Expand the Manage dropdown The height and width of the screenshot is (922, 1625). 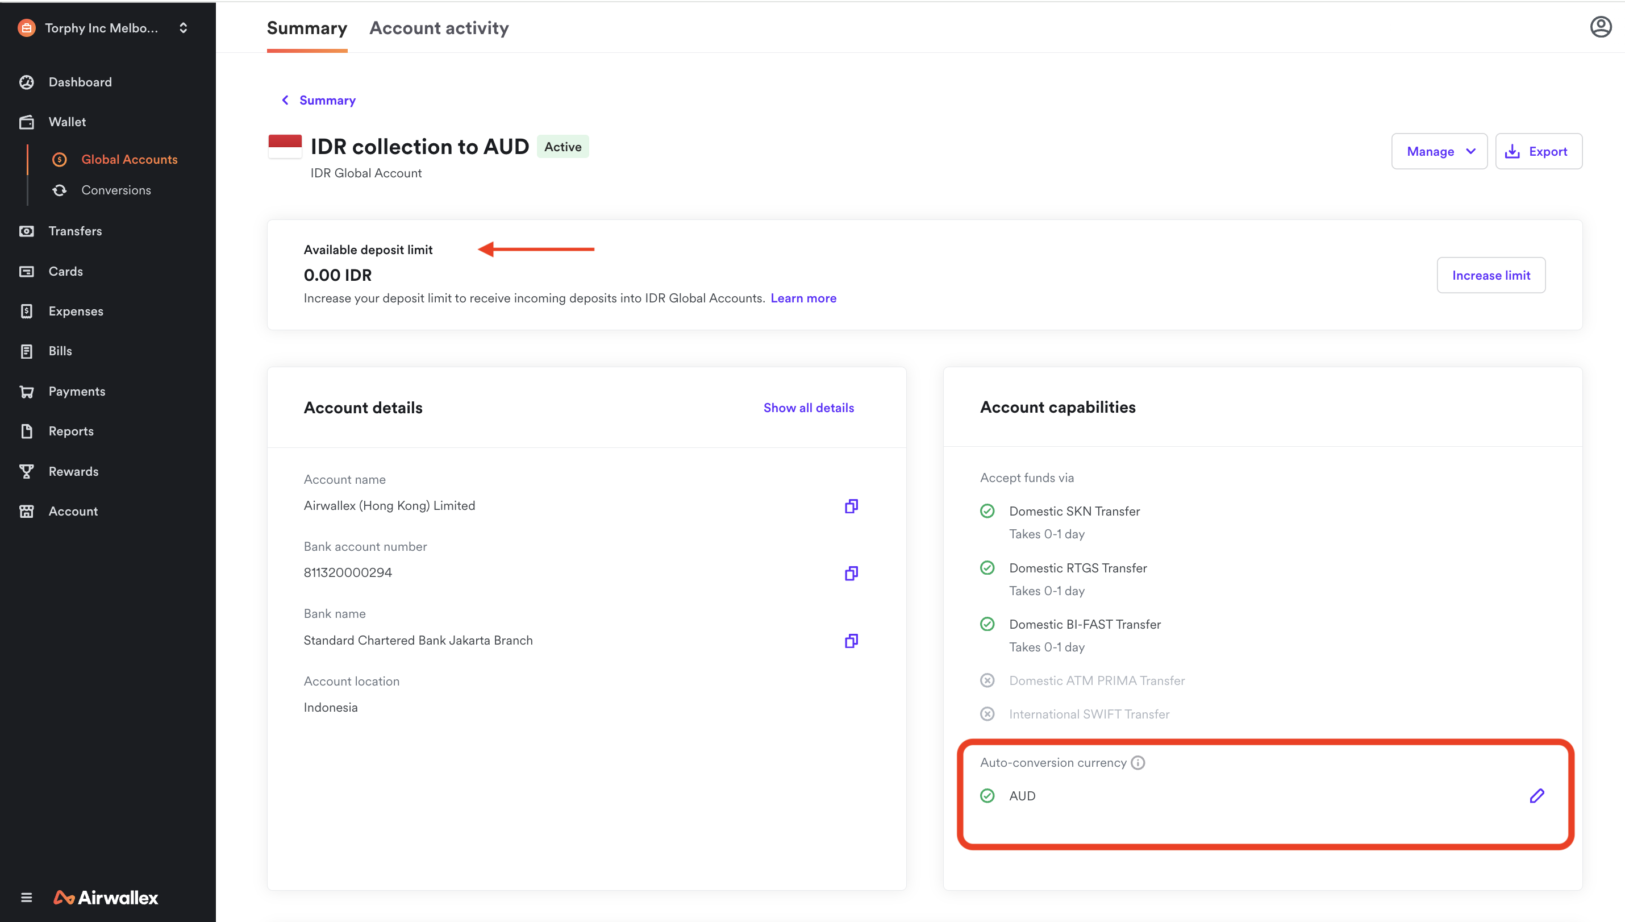[1439, 151]
